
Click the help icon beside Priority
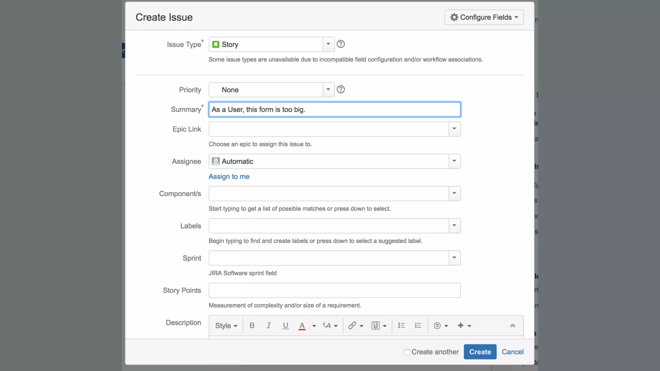(x=341, y=90)
